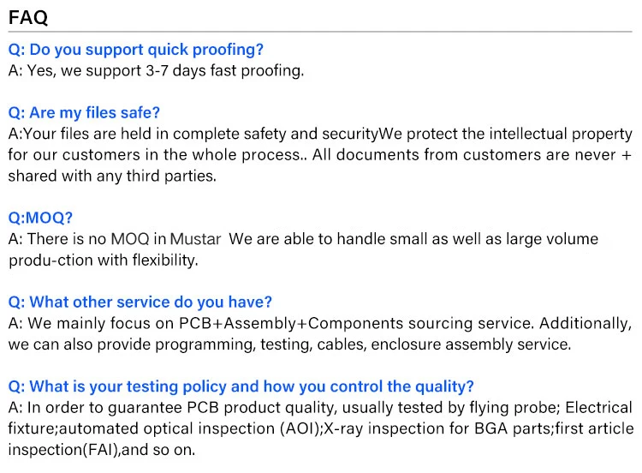
Task: Select the 'Q:MOQ?' question
Action: coord(40,218)
